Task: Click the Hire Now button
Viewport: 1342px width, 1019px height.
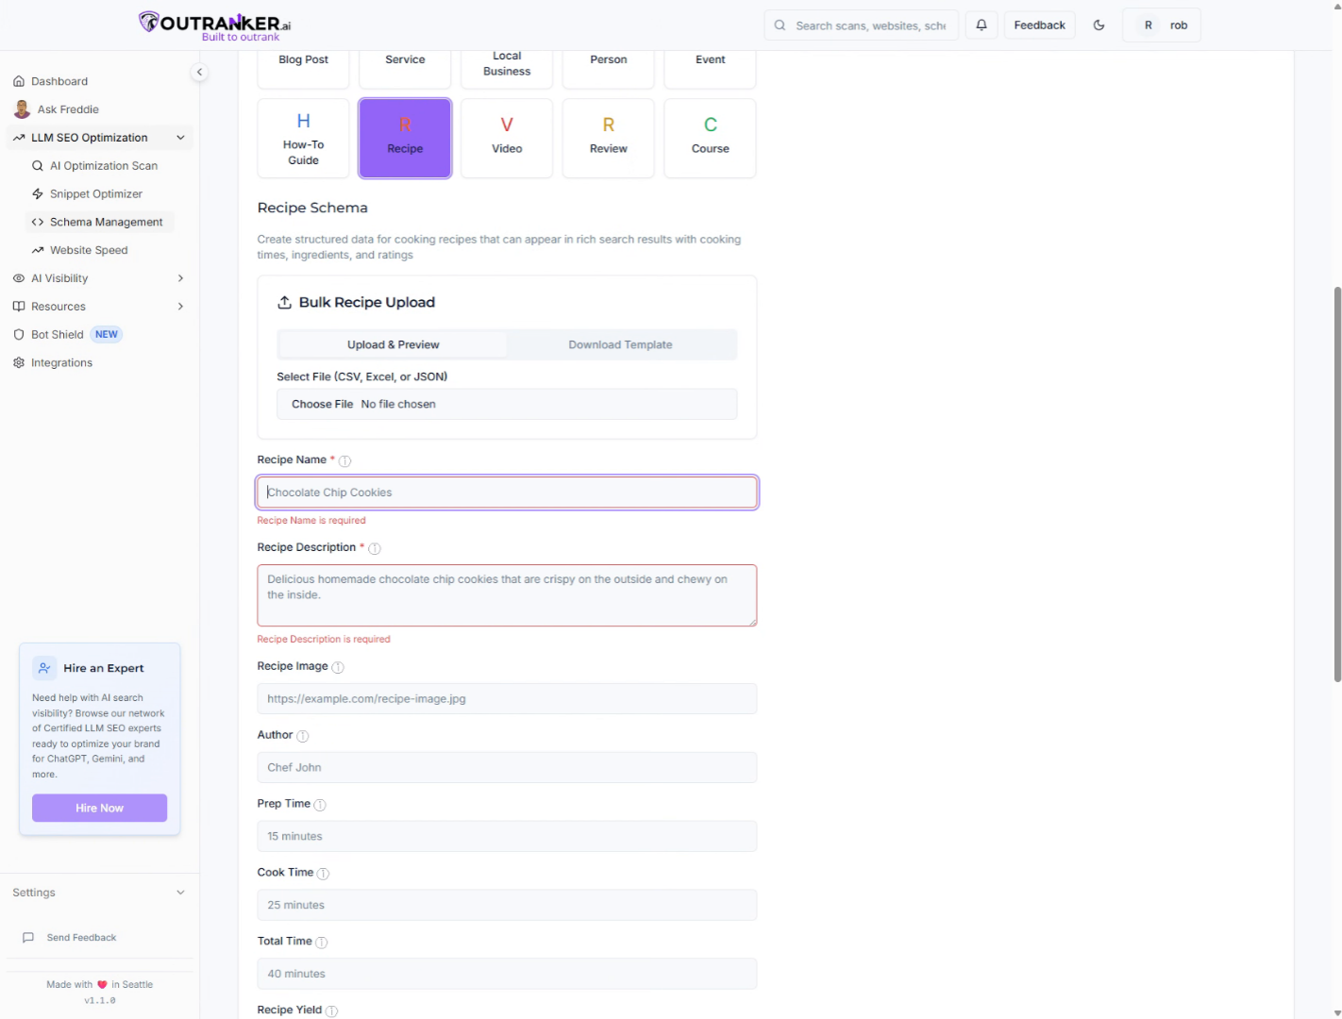Action: coord(99,808)
